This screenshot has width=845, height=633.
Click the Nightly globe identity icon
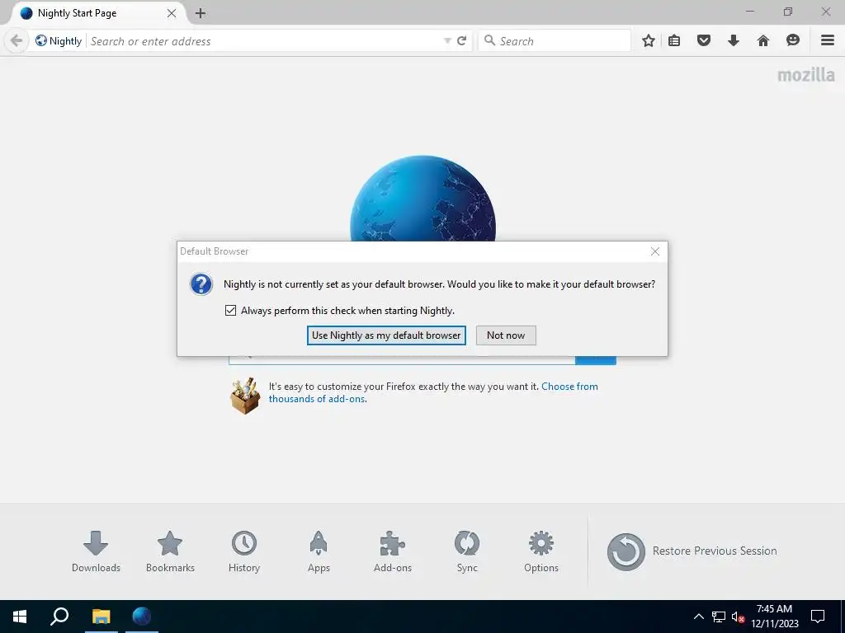41,41
